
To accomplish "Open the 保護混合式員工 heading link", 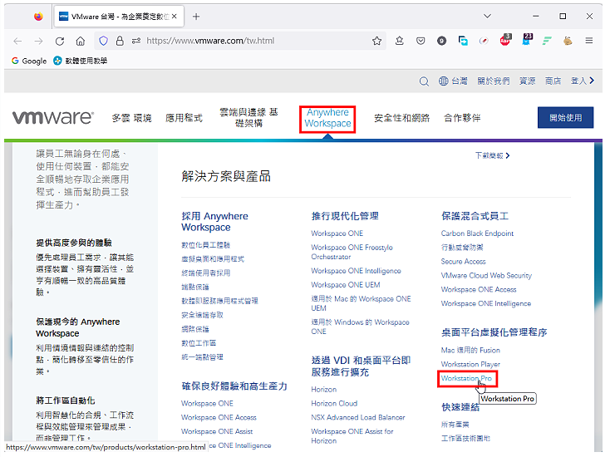I will coord(475,216).
